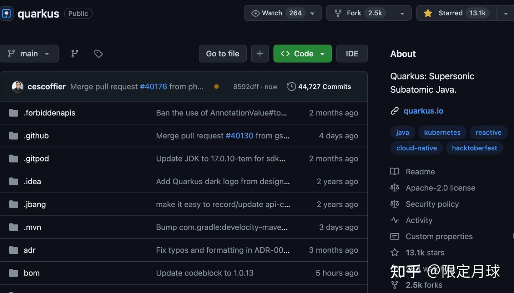Click the adr folder icon
This screenshot has width=514, height=293.
click(14, 250)
